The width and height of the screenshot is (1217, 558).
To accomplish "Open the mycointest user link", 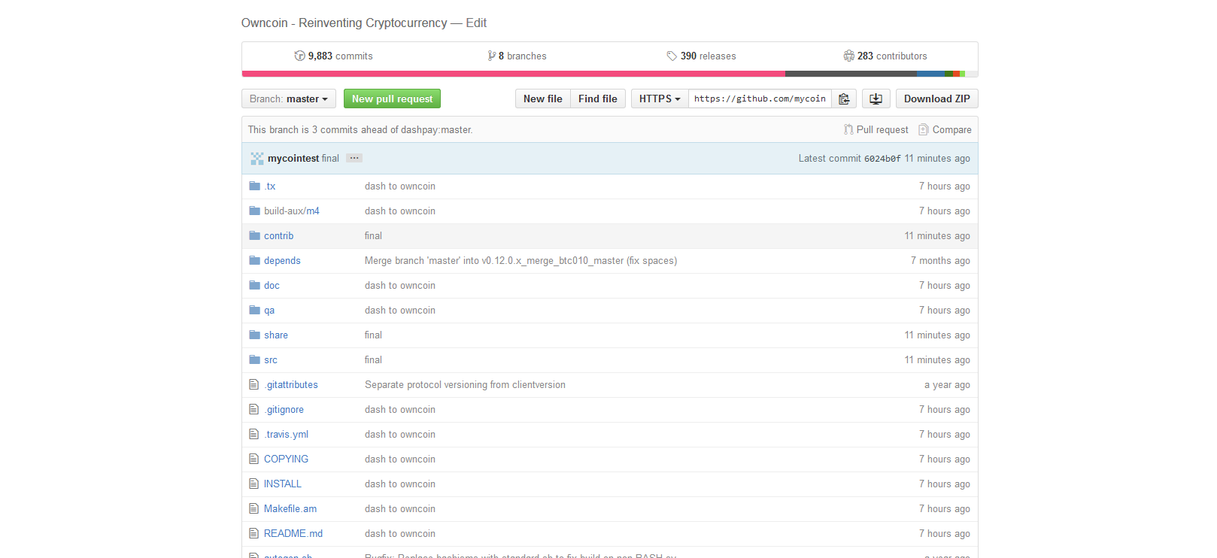I will click(293, 158).
